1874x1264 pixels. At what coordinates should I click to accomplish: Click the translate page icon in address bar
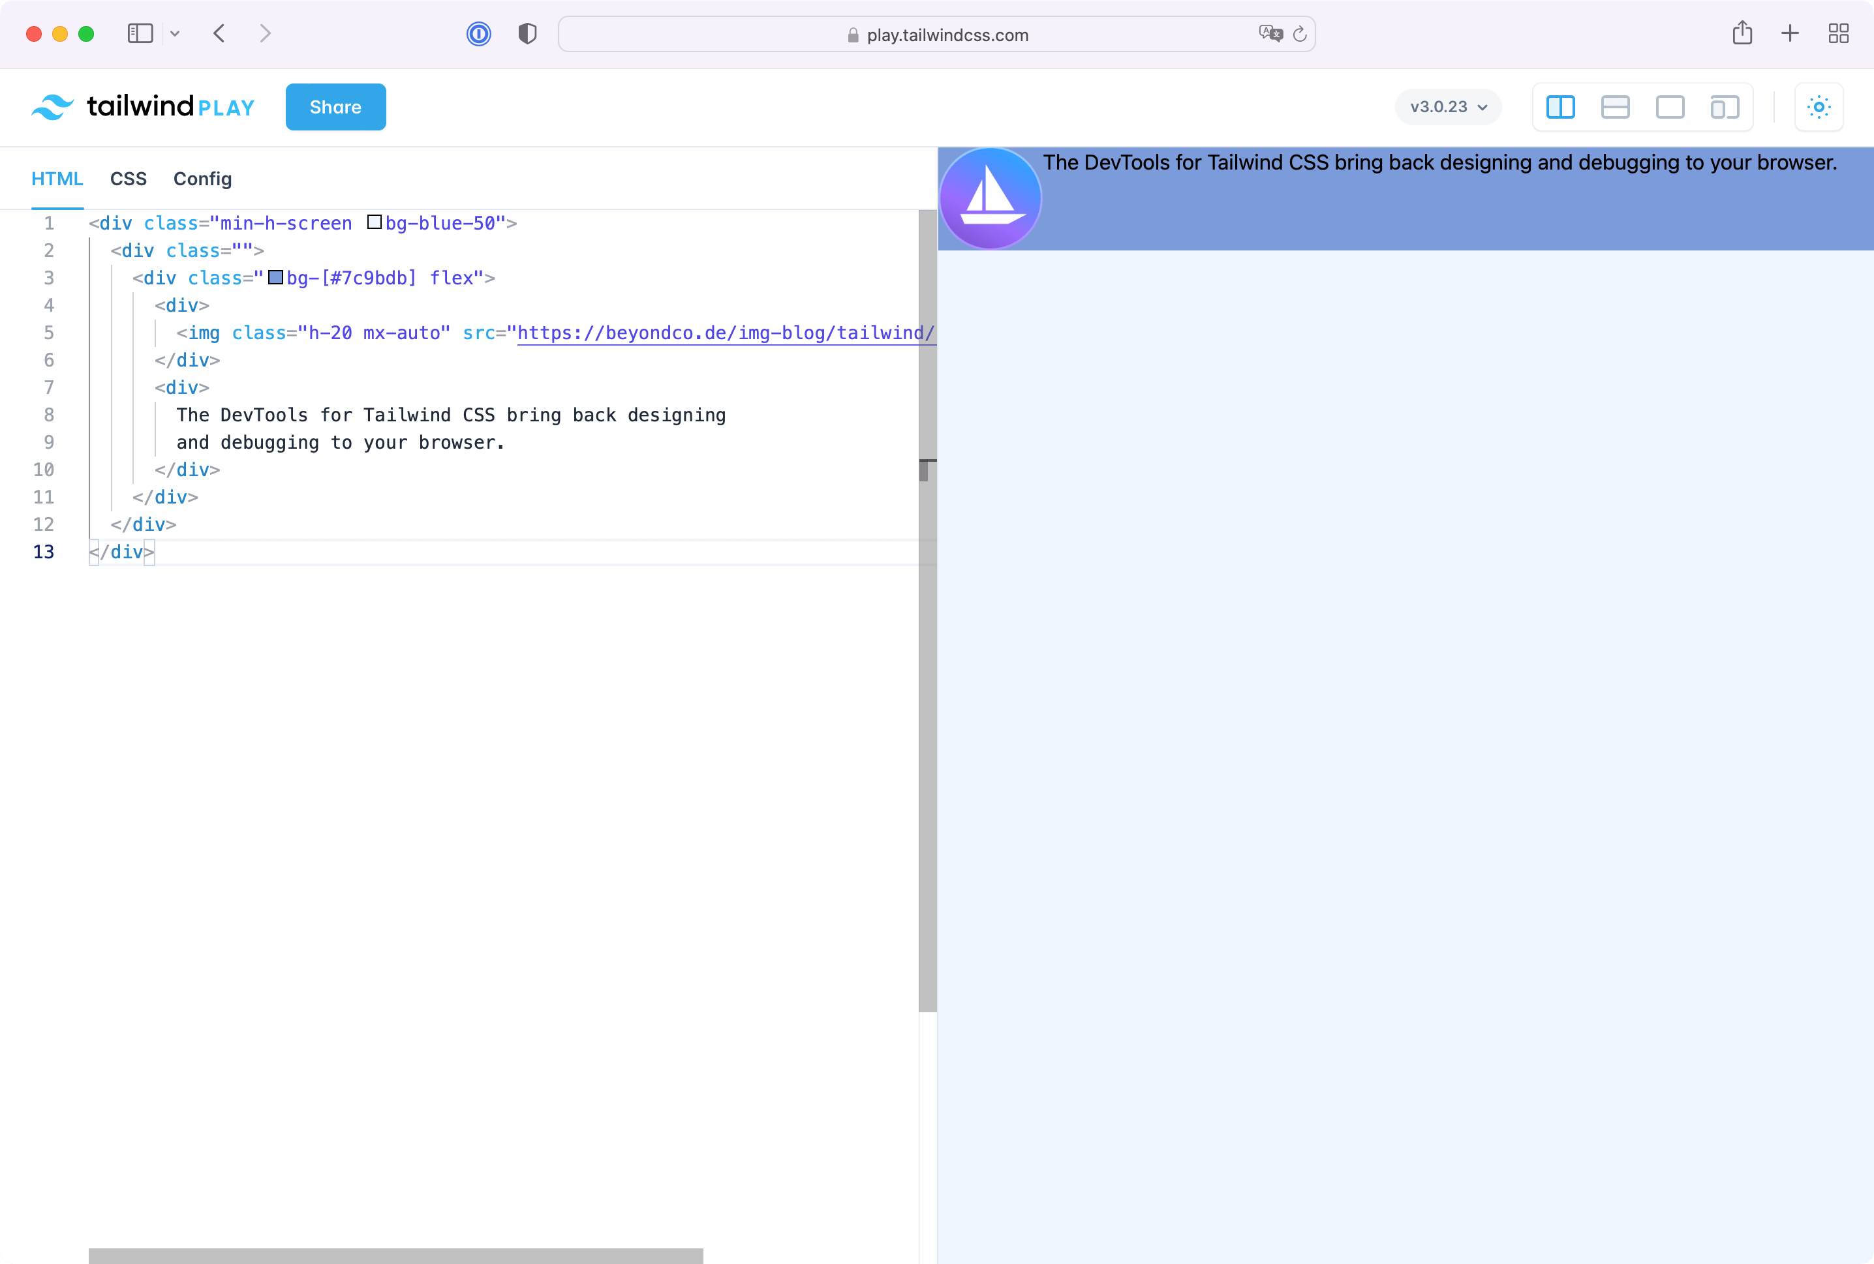click(x=1270, y=34)
